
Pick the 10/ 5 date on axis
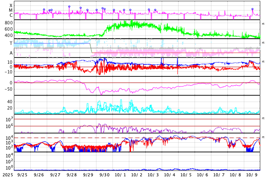pyautogui.click(x=186, y=175)
